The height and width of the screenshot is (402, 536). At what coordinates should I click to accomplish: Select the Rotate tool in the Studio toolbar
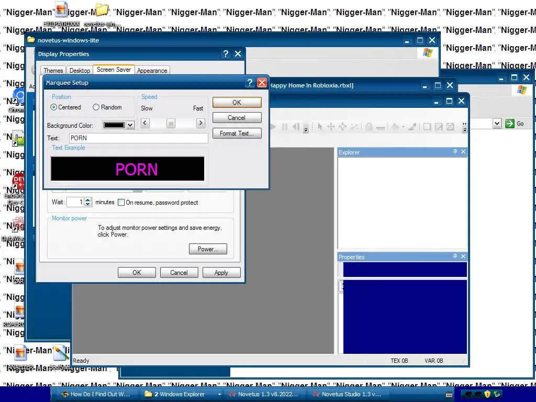tap(354, 127)
